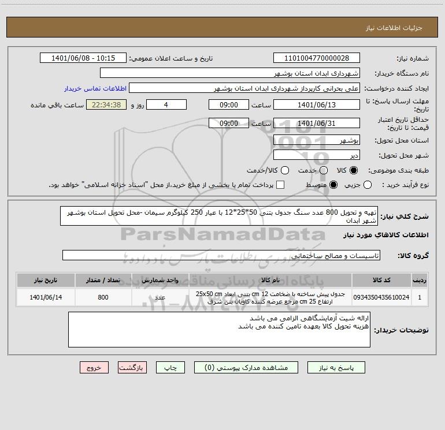The width and height of the screenshot is (445, 430).
Task: Select the خدمت radio button
Action: [x=324, y=170]
